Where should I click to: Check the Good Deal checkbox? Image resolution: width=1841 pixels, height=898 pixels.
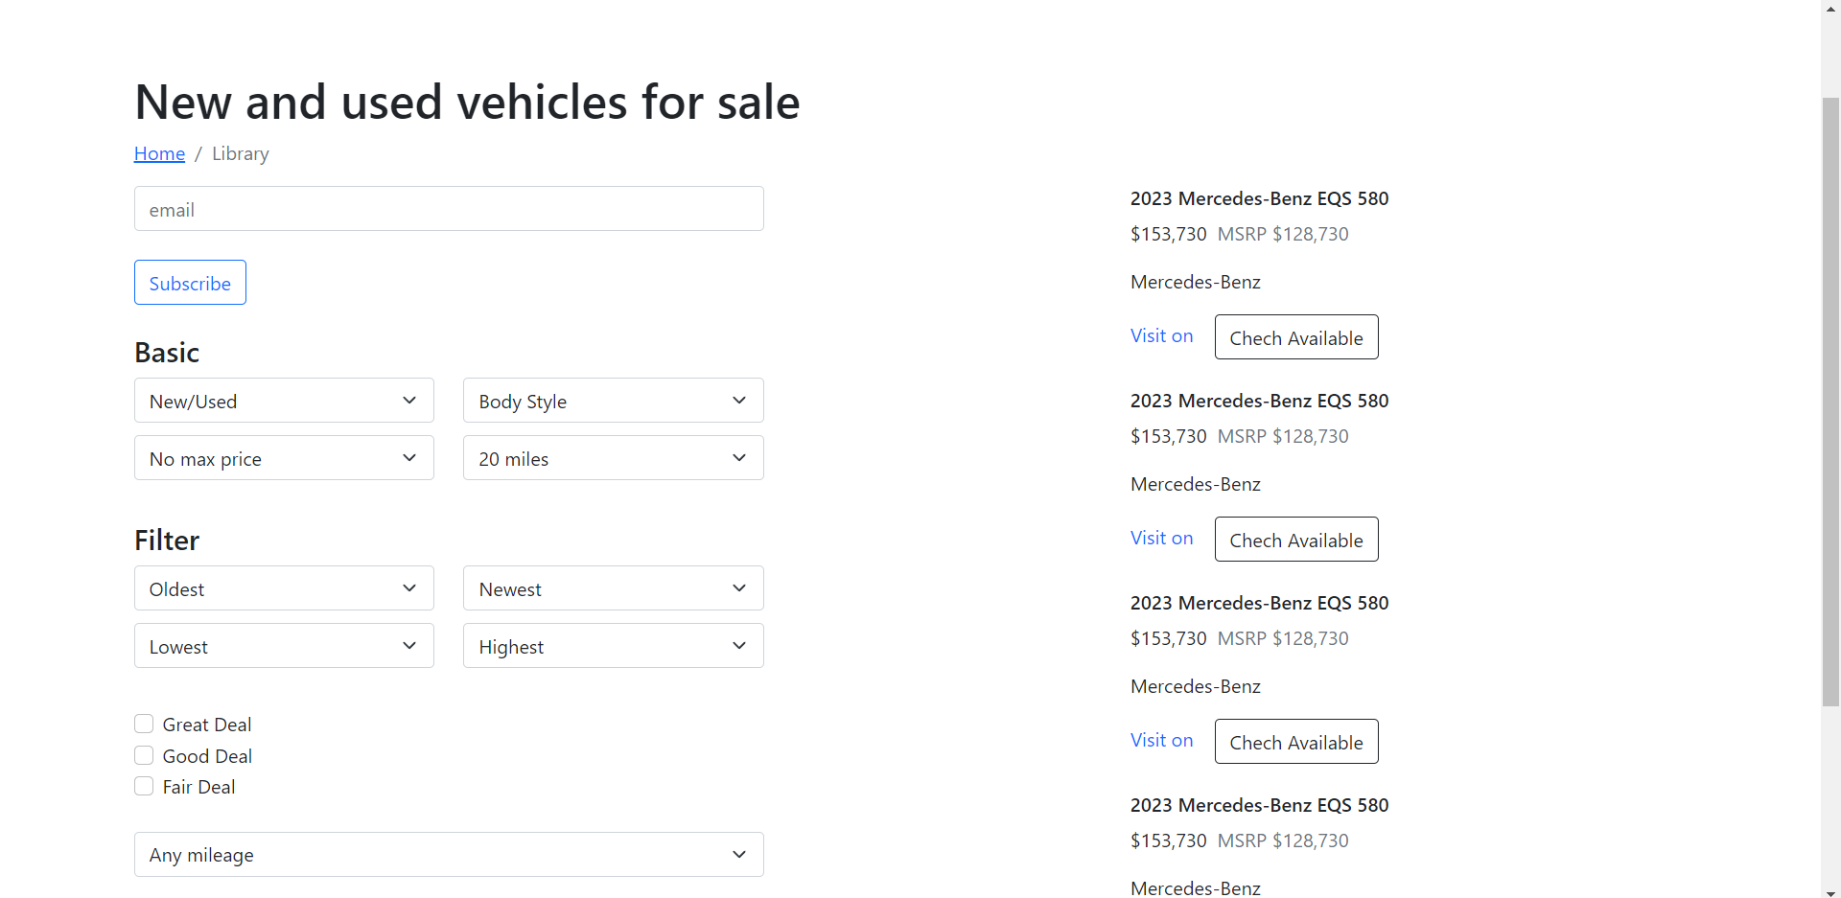144,754
